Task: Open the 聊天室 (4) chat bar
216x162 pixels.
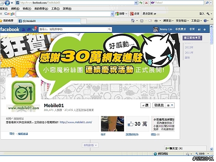Action: pos(185,148)
